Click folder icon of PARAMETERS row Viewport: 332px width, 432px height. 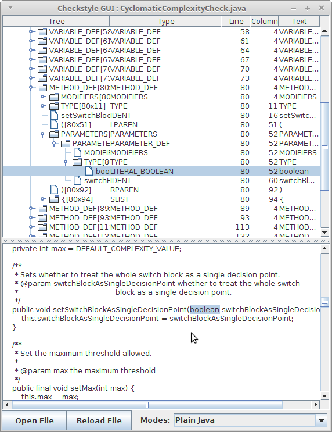coord(54,134)
